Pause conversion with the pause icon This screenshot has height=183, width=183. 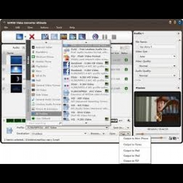coord(105,37)
